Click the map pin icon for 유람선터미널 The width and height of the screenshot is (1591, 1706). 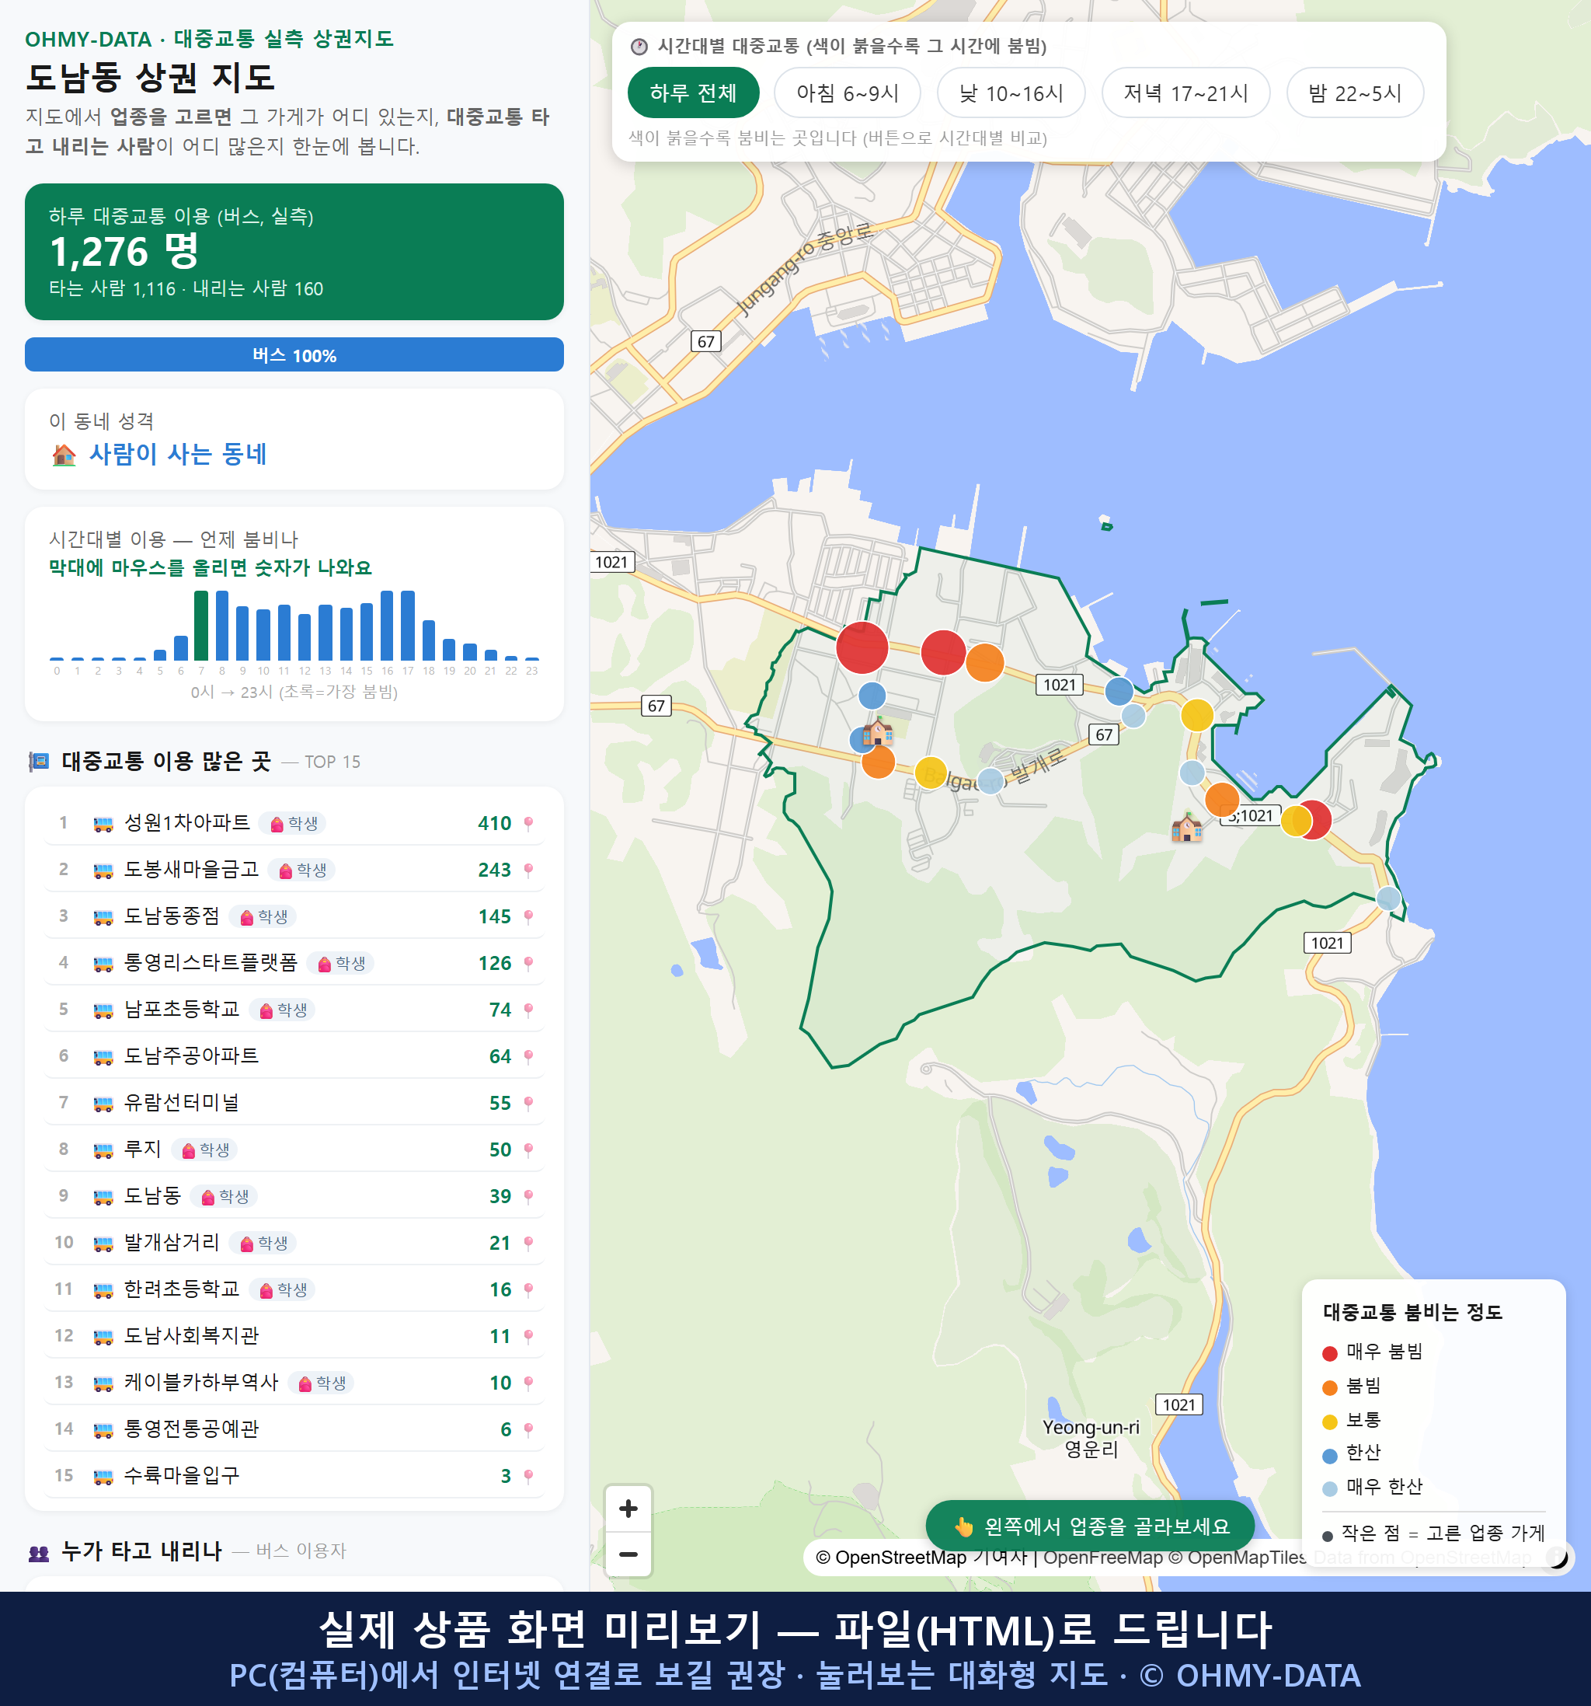pos(528,1103)
